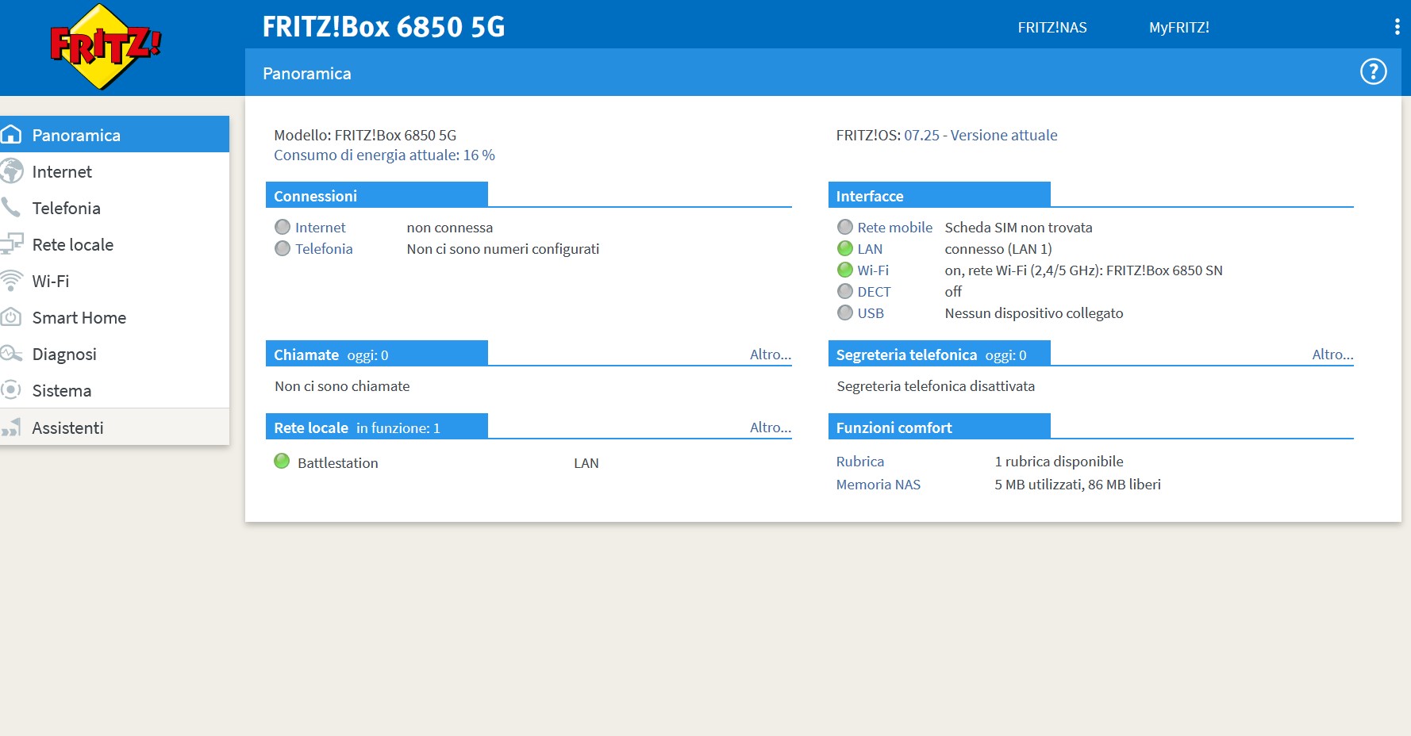Click the Telefonia link under Connessioni
Viewport: 1411px width, 736px height.
[x=324, y=248]
